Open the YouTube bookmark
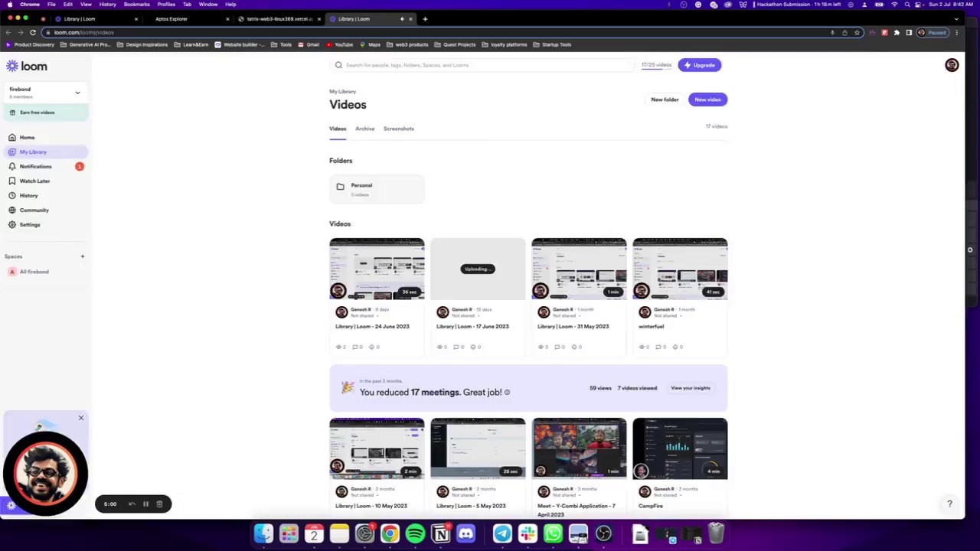 tap(339, 44)
